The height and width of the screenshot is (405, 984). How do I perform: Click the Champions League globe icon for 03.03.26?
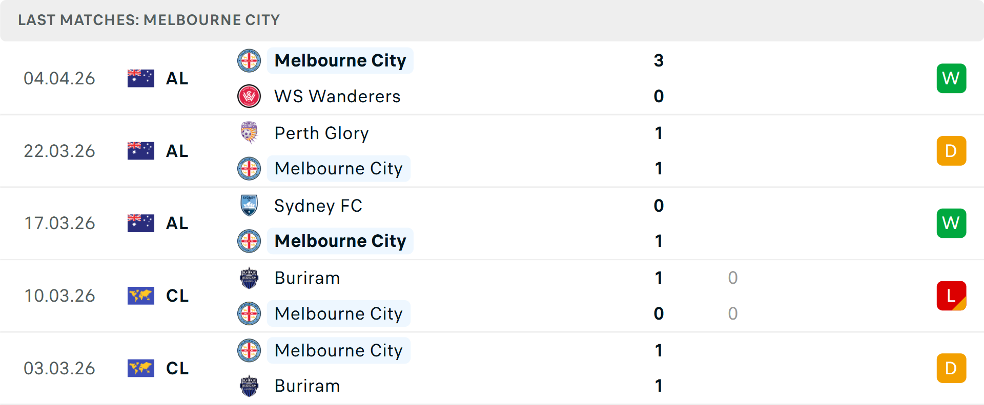(x=140, y=368)
